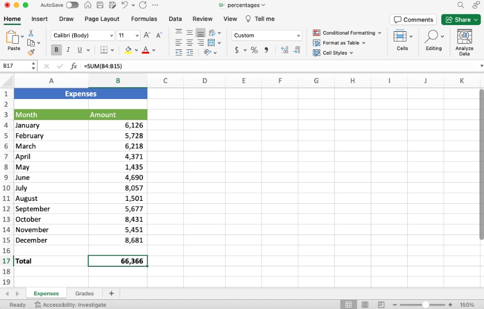Toggle Bold formatting button
Screen dimensions: 484x309
[x=56, y=50]
